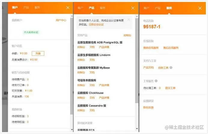This screenshot has width=208, height=134.
Task: Open 文档 for ADB PostgreSQL
Action: pos(92,47)
